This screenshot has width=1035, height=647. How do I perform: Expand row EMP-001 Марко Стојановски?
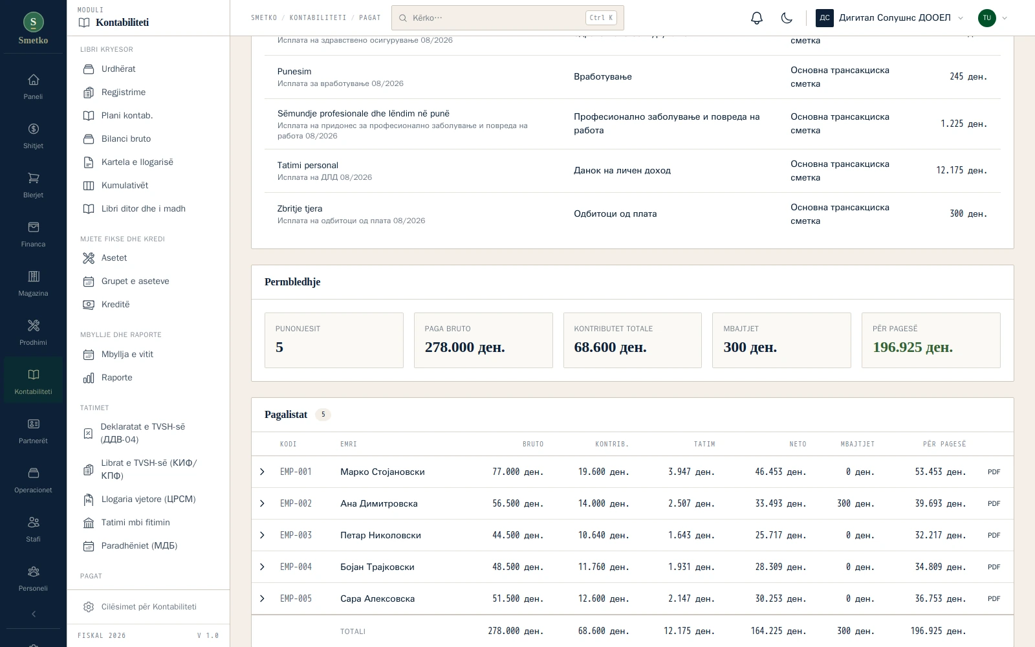point(262,472)
